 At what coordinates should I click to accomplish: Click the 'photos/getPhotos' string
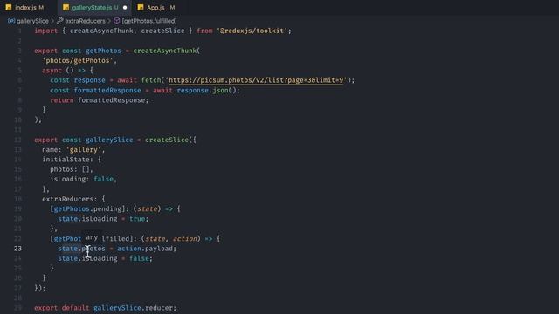coord(78,60)
